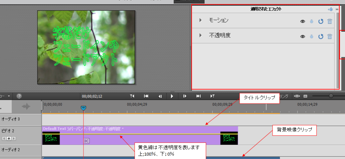Select the ビデオ 2 track header
The height and width of the screenshot is (159, 345).
coord(21,135)
